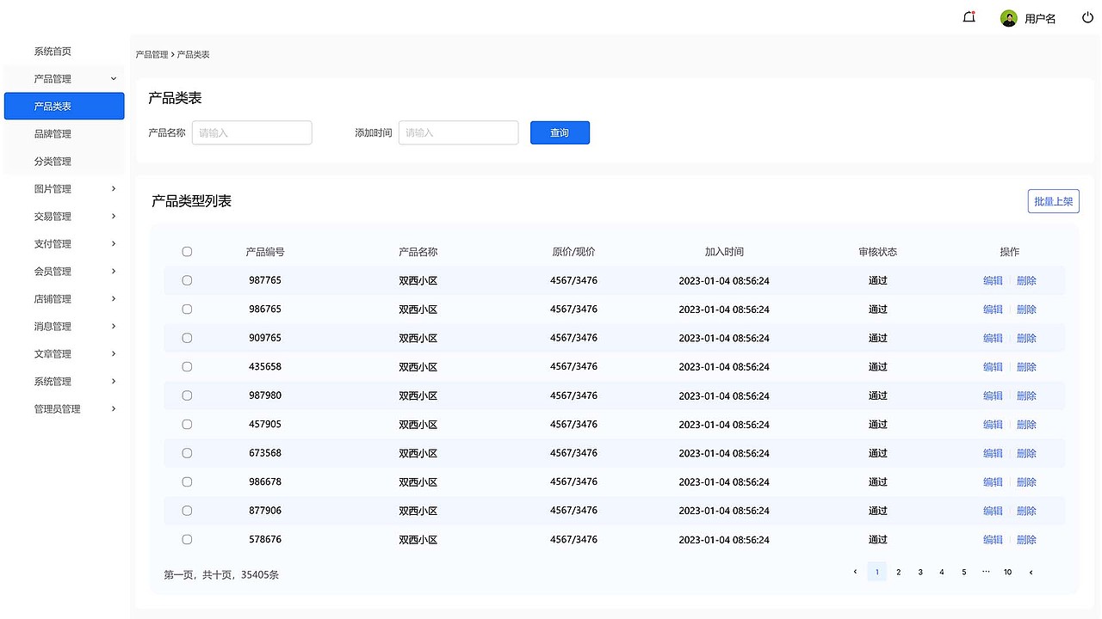Expand the 图片管理 menu chevron
Viewport: 1102px width, 619px height.
(x=114, y=189)
